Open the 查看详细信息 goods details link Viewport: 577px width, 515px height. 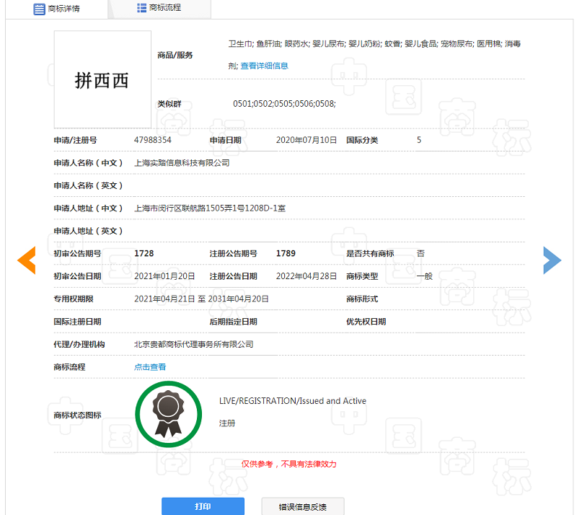point(264,66)
